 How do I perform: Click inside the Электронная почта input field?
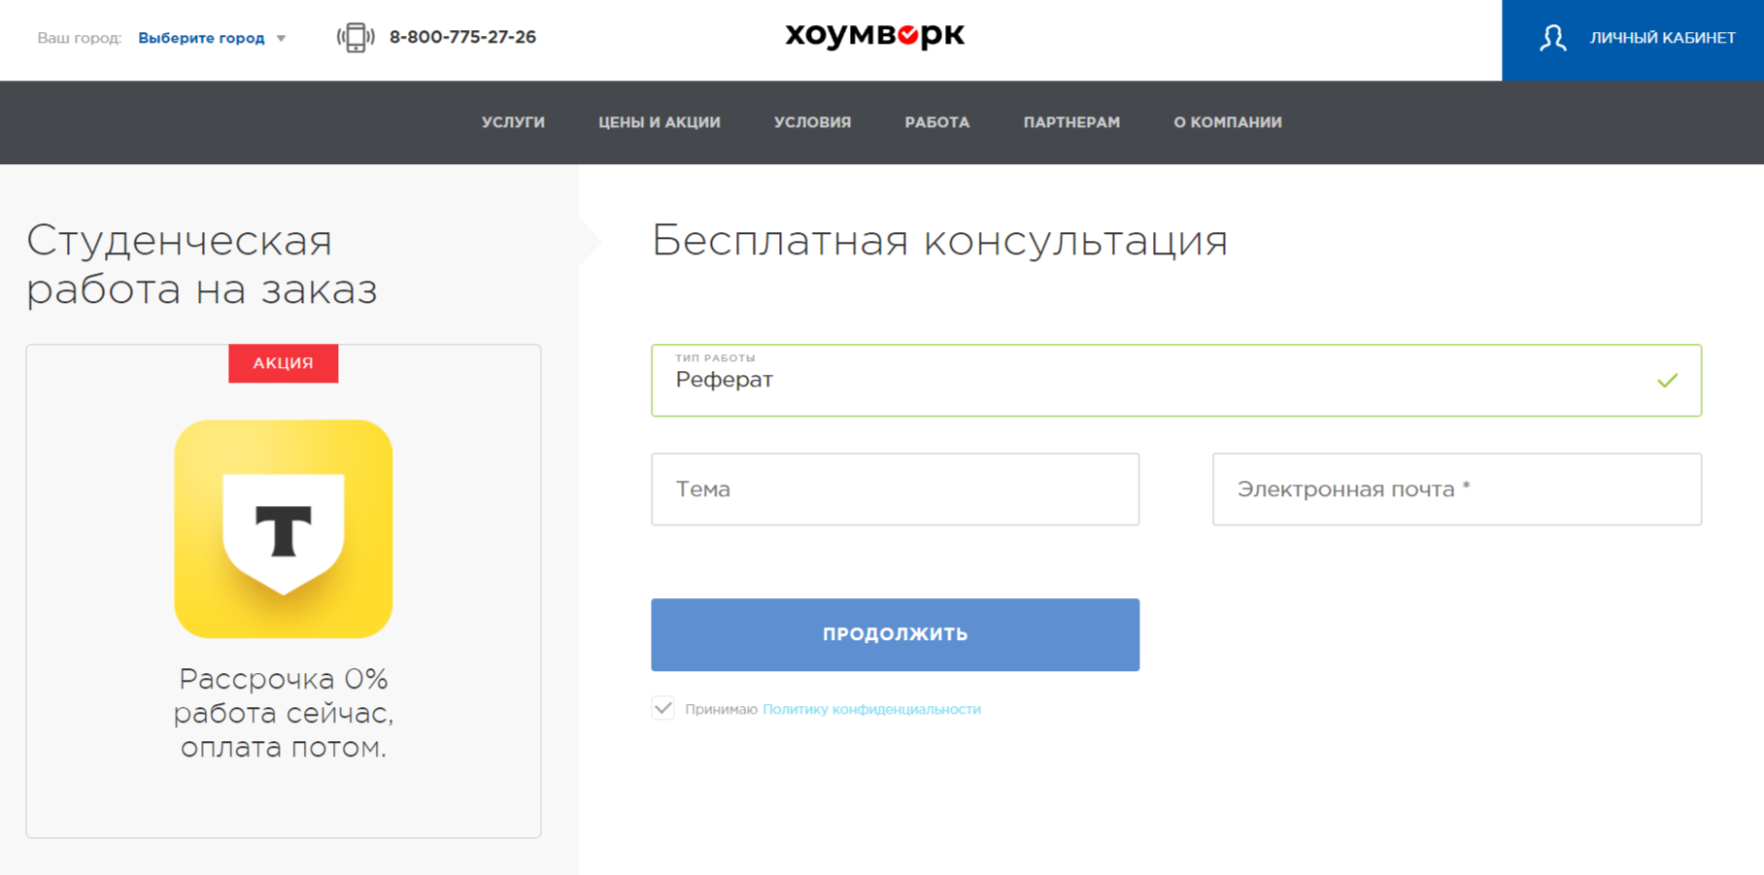pos(1455,489)
